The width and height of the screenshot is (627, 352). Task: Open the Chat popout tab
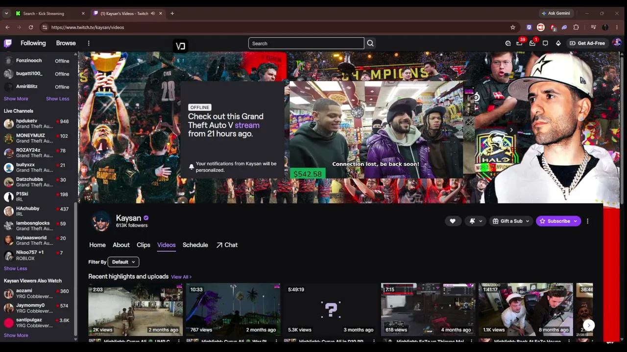(227, 245)
